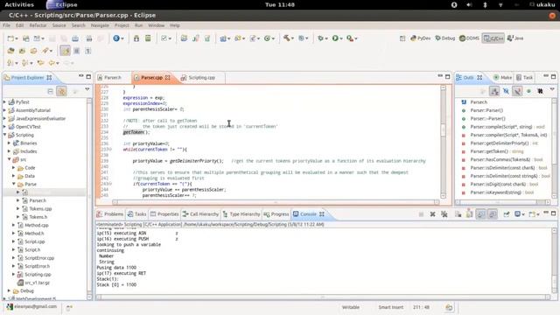Toggle Hide Non-Public Members in Outline
560x315 pixels.
528,91
